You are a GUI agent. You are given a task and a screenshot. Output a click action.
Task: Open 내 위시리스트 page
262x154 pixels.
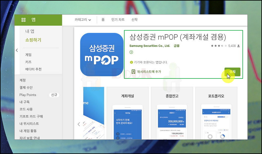(x=29, y=124)
